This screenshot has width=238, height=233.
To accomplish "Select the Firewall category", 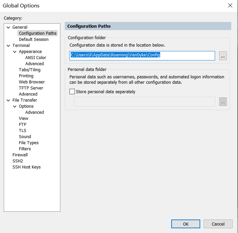I will [20, 155].
